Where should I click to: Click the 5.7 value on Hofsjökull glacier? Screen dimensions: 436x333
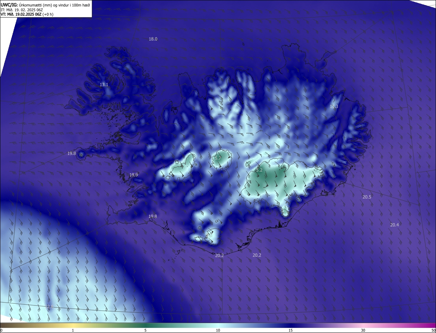218,158
